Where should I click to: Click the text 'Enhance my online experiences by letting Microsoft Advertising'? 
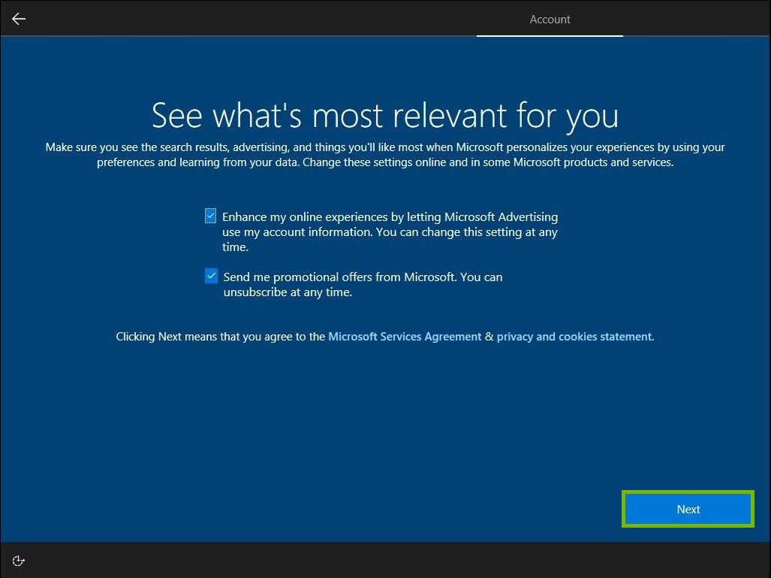tap(390, 217)
